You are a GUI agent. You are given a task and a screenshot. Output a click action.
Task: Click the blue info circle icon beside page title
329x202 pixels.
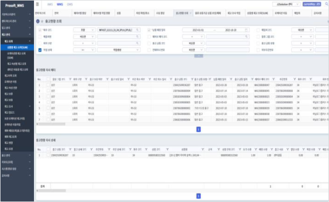pos(38,21)
